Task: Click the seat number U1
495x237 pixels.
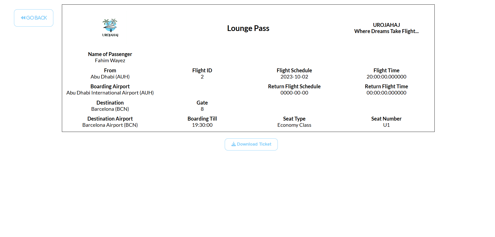Action: tap(386, 125)
